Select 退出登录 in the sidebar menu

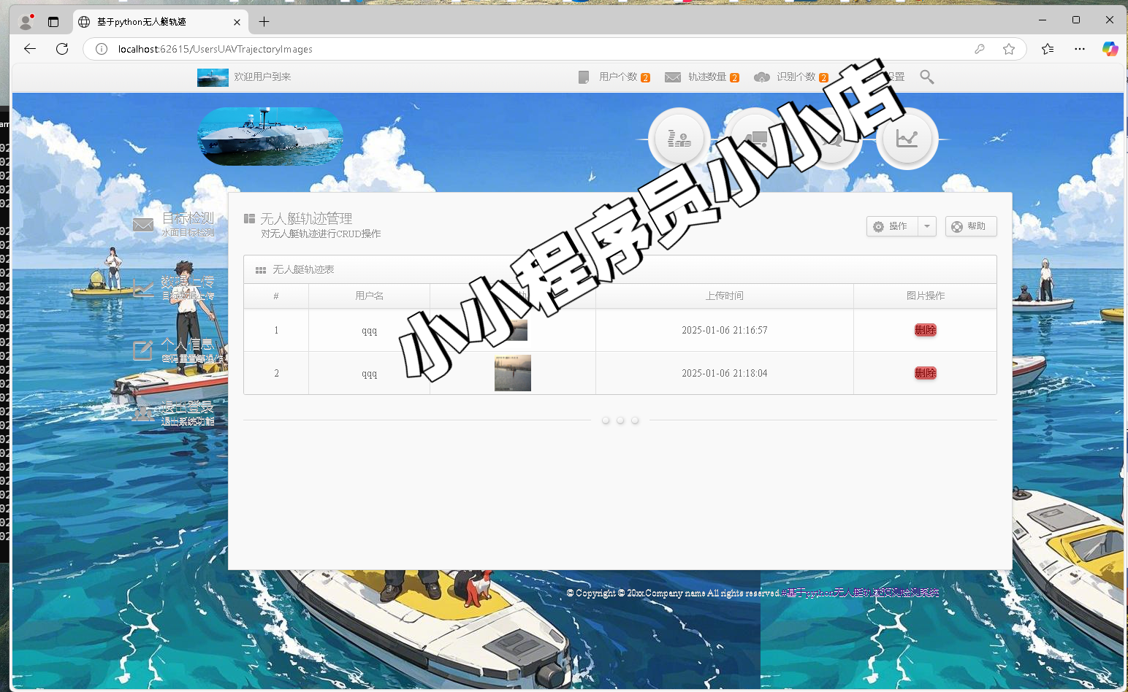188,407
